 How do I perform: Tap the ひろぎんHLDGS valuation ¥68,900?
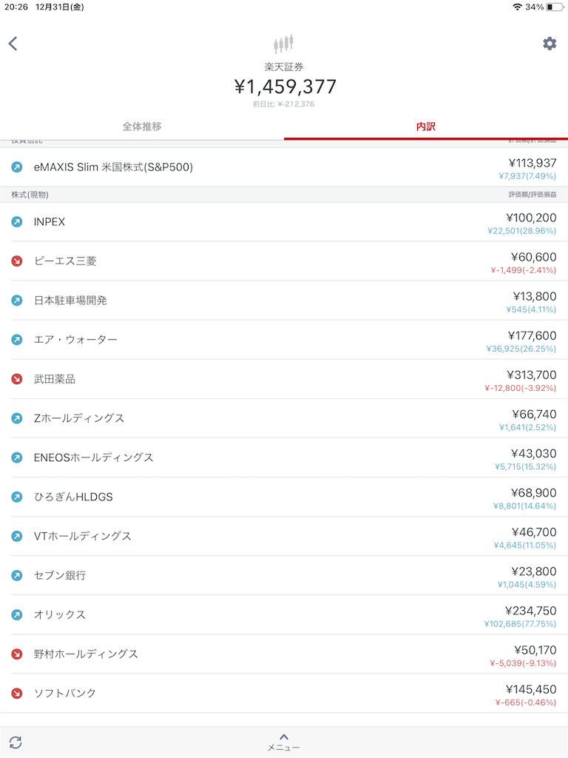tap(534, 492)
